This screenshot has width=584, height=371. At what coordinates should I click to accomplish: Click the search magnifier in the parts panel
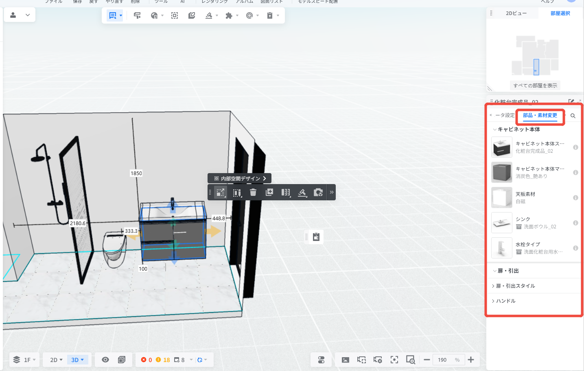573,116
